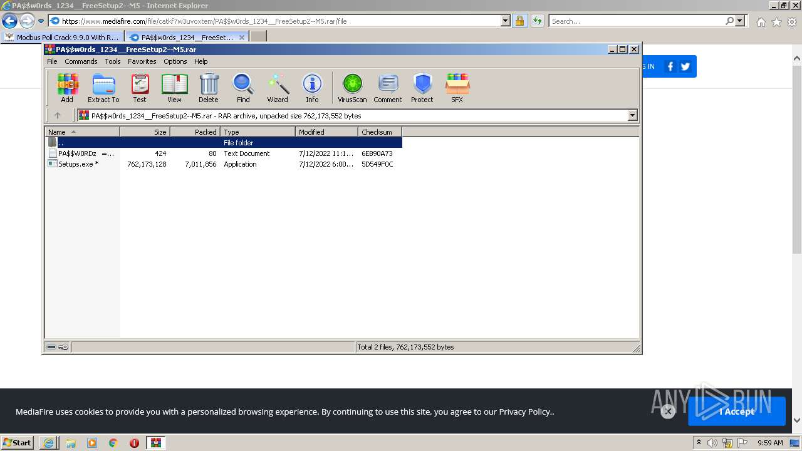Open the IE Home icon
Image resolution: width=802 pixels, height=451 pixels.
click(x=761, y=22)
